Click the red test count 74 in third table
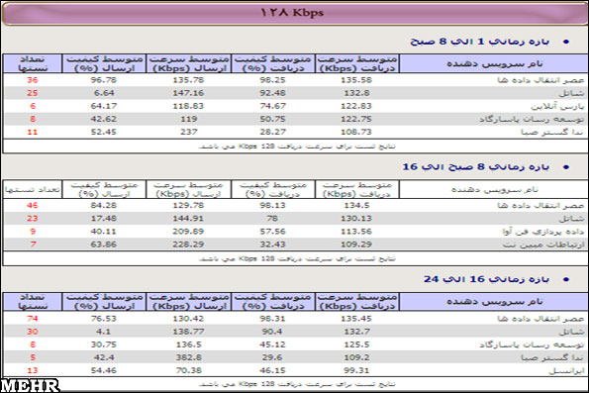589x393 pixels. point(33,319)
